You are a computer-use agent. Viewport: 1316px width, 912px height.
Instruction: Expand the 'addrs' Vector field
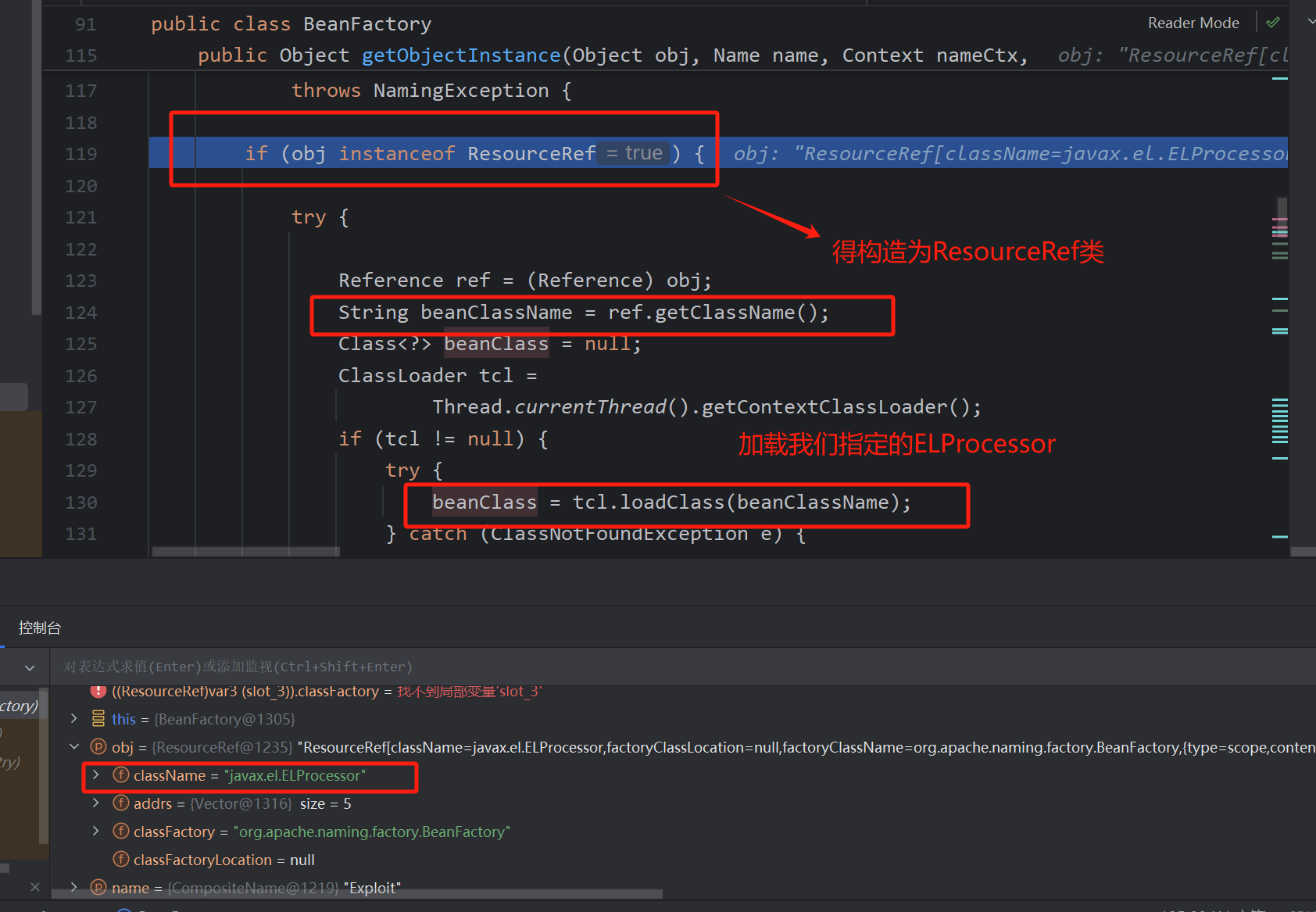tap(95, 803)
